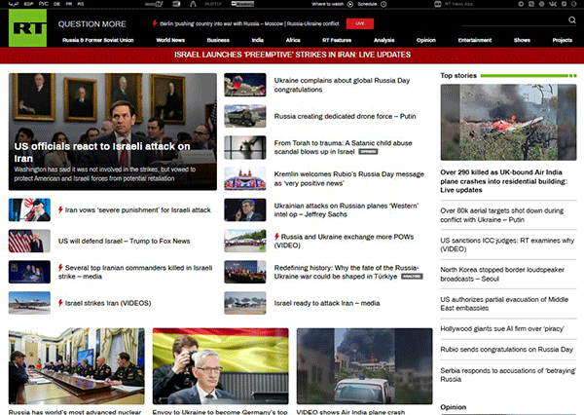584x415 pixels.
Task: Switch to the Arabic language edition
Action: 14,4
